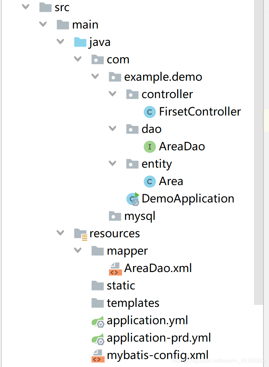Viewport: 269px width, 367px height.
Task: Open the XML file icon for AreaDao.xml
Action: tap(115, 268)
